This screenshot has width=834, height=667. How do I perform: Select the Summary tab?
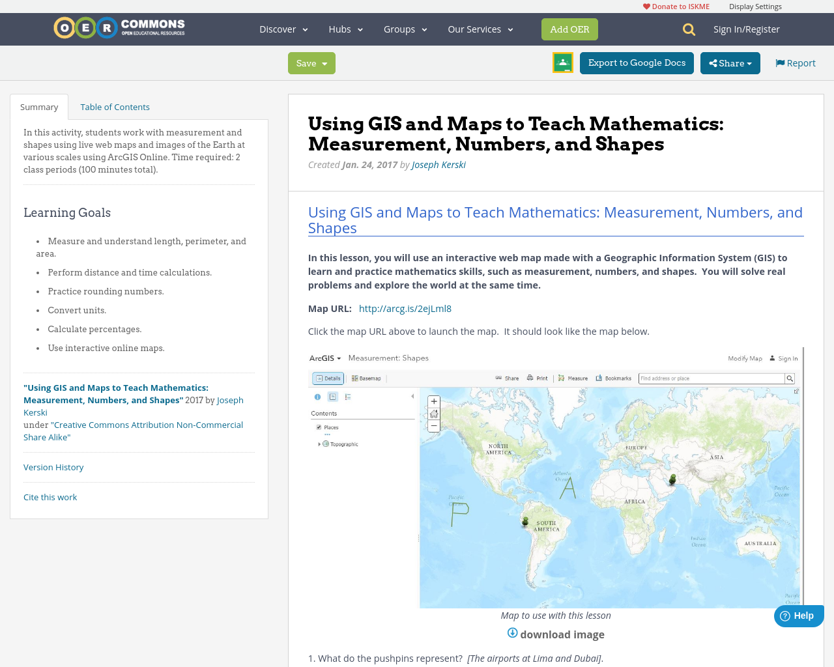pyautogui.click(x=38, y=106)
